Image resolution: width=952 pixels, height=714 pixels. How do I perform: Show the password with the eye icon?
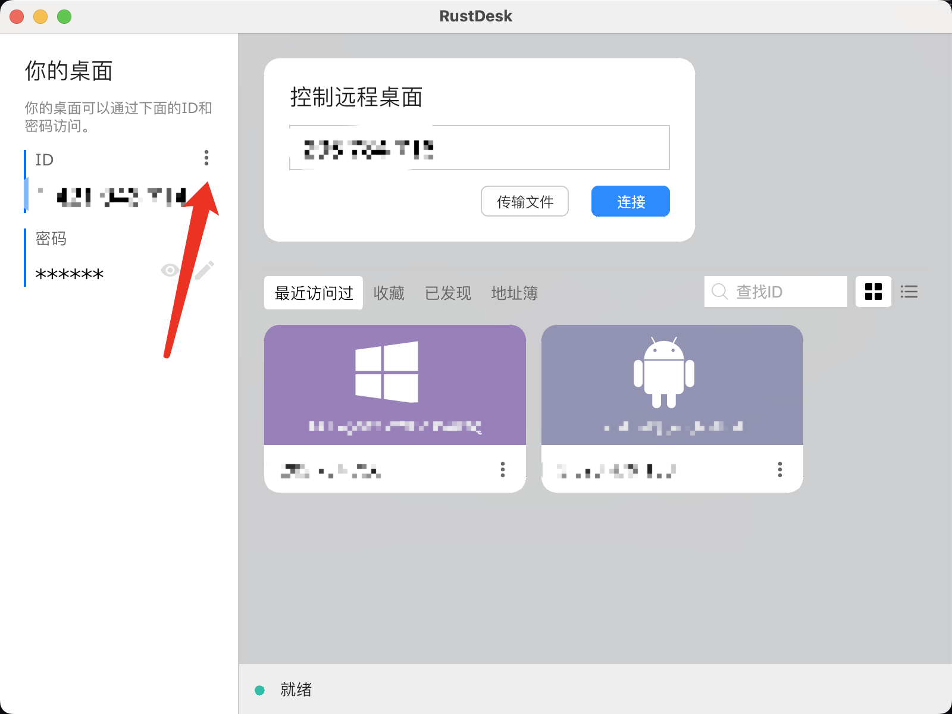(x=170, y=270)
